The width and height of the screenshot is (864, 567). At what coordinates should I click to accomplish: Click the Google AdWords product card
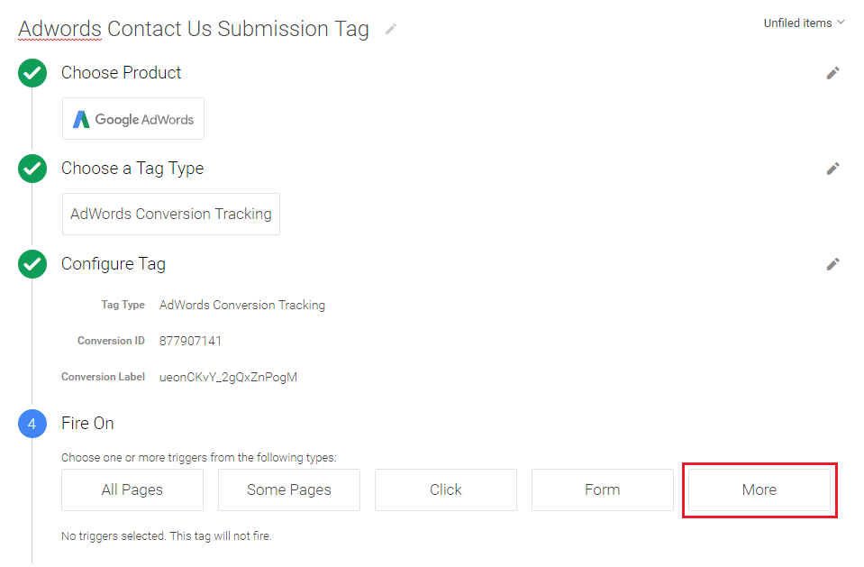(133, 119)
